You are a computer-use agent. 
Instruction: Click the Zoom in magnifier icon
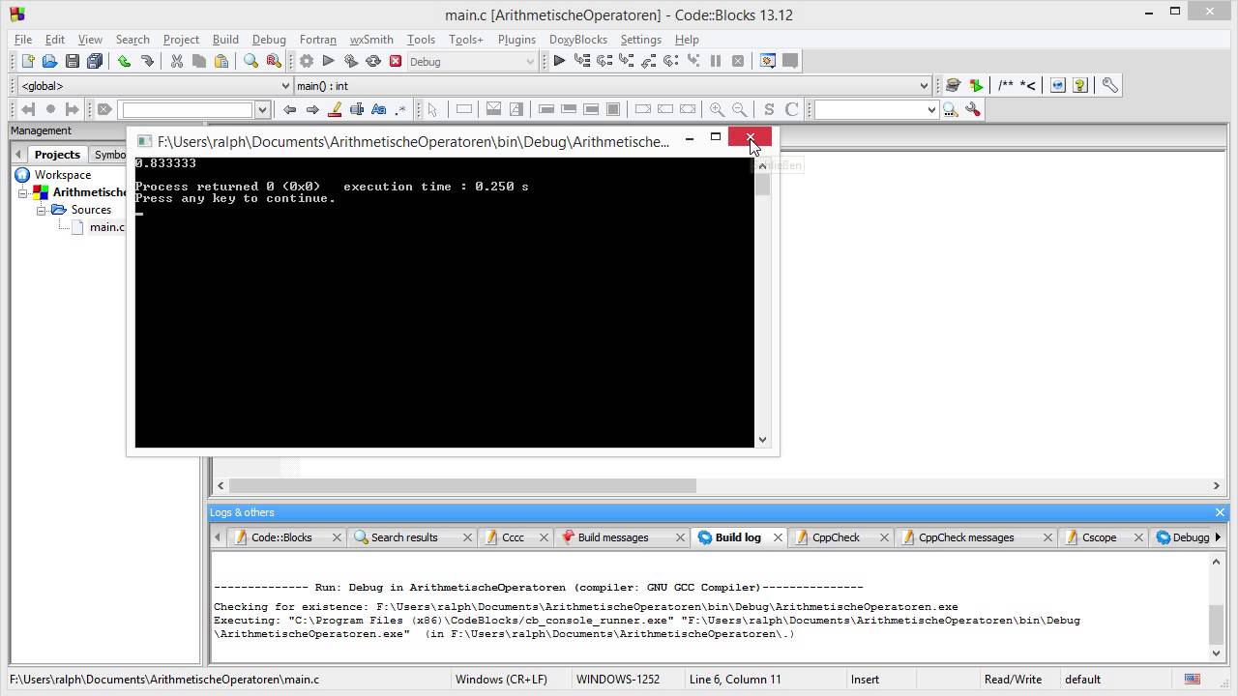click(x=717, y=109)
